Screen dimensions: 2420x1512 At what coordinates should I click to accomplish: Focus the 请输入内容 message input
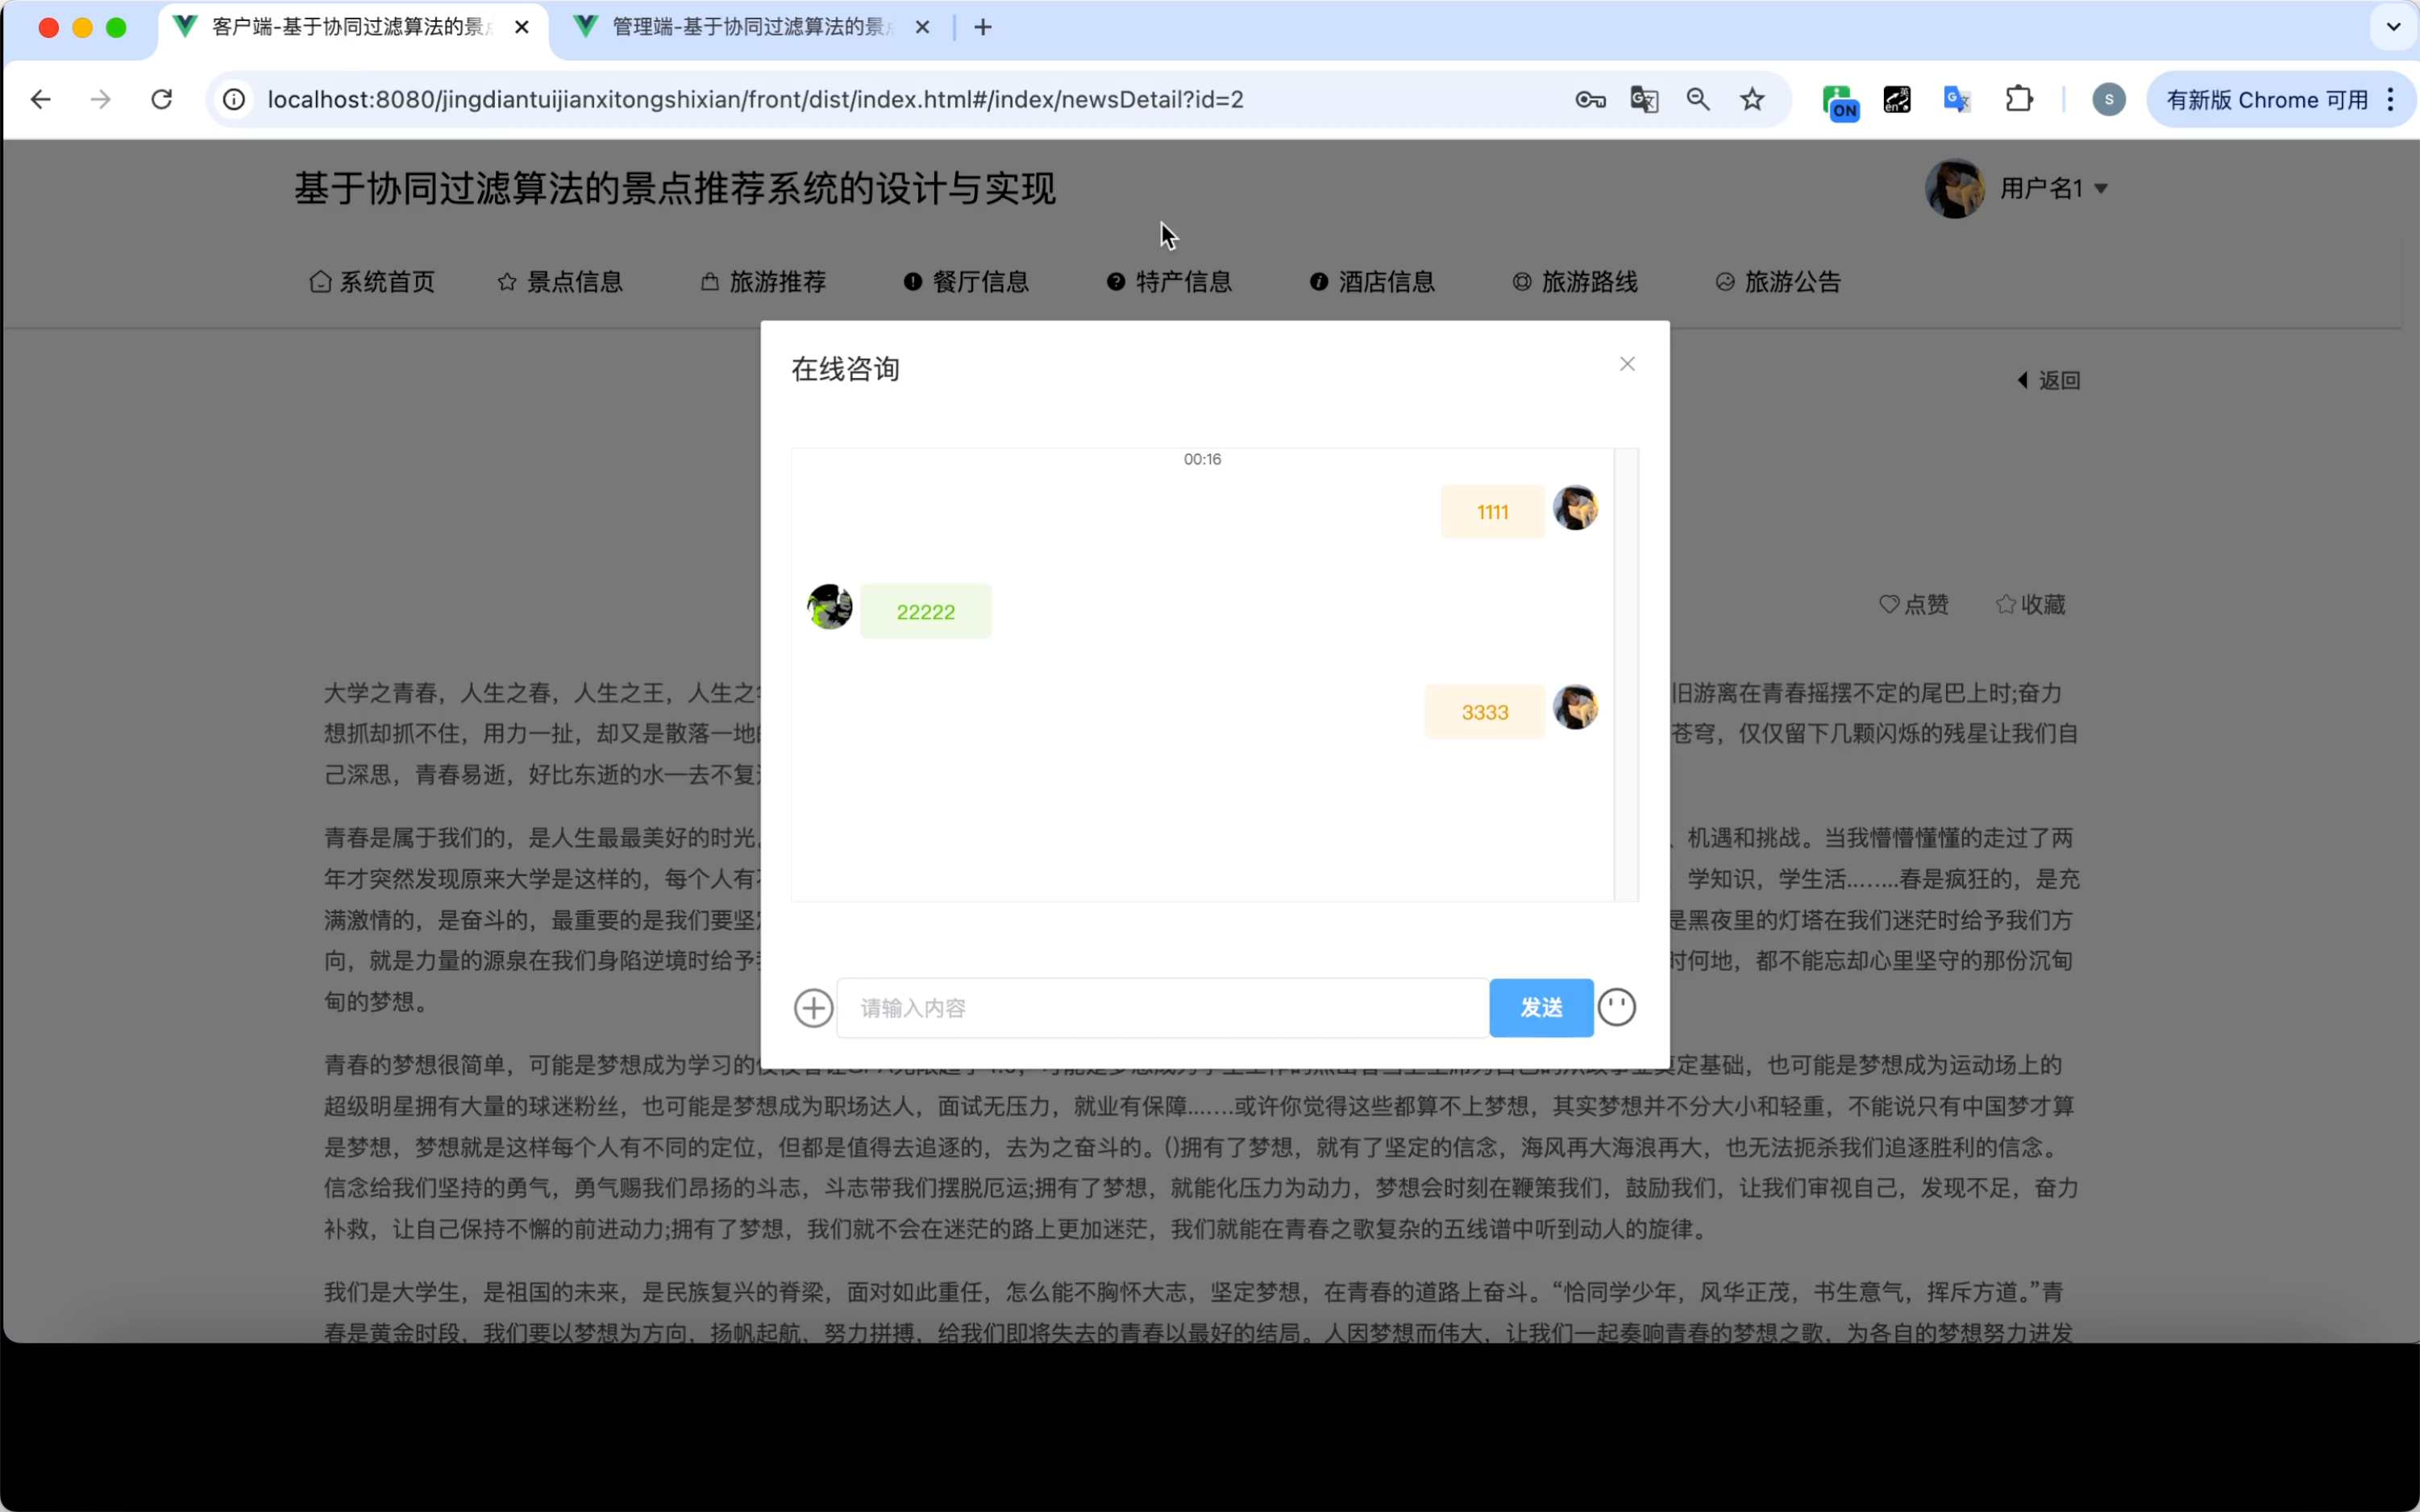click(x=1162, y=1008)
